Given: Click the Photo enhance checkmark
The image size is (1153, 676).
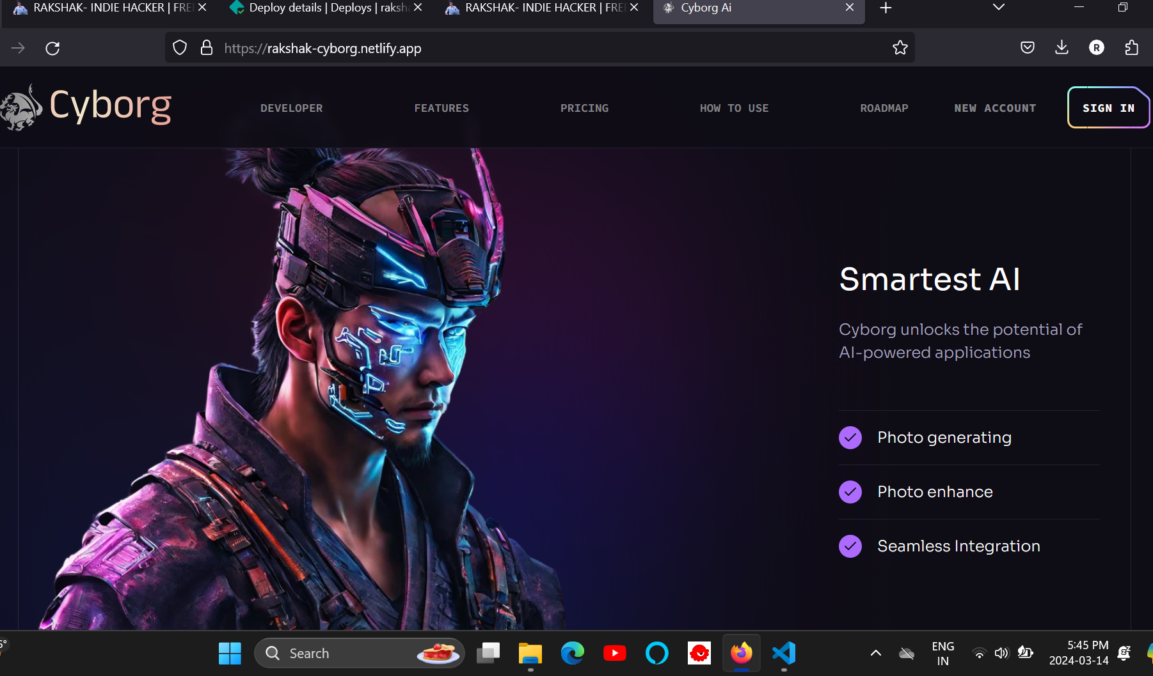Looking at the screenshot, I should click(x=850, y=492).
